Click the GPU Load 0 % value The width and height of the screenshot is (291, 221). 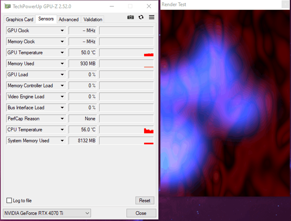point(83,74)
